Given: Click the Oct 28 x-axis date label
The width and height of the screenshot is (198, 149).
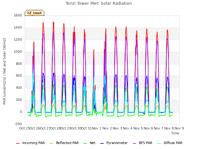Looking at the screenshot, I should coord(56,128).
